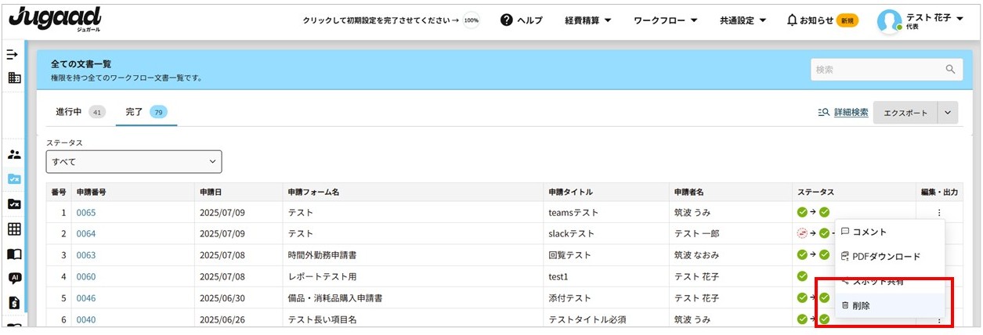Open application number 0065 link

[85, 212]
